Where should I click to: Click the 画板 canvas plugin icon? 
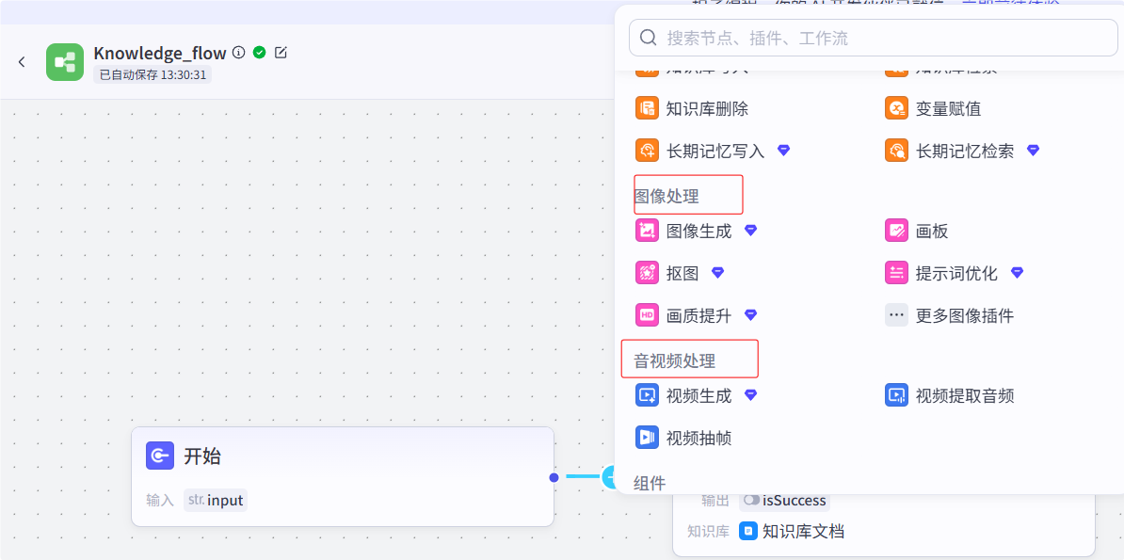click(x=896, y=230)
